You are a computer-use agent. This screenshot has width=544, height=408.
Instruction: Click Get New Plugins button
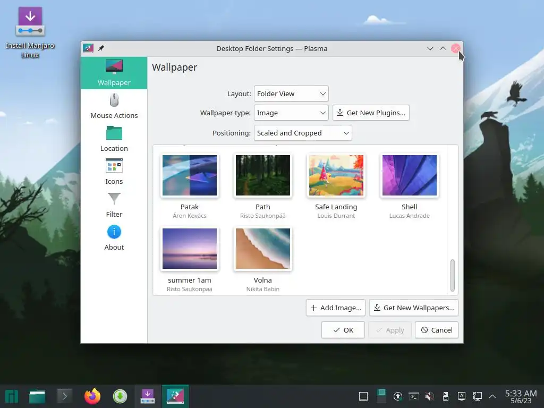click(371, 113)
